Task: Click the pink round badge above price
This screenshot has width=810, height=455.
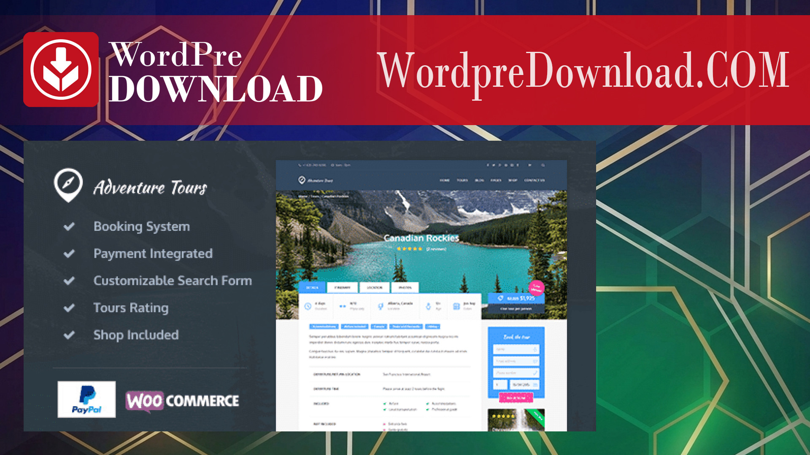Action: [x=536, y=288]
